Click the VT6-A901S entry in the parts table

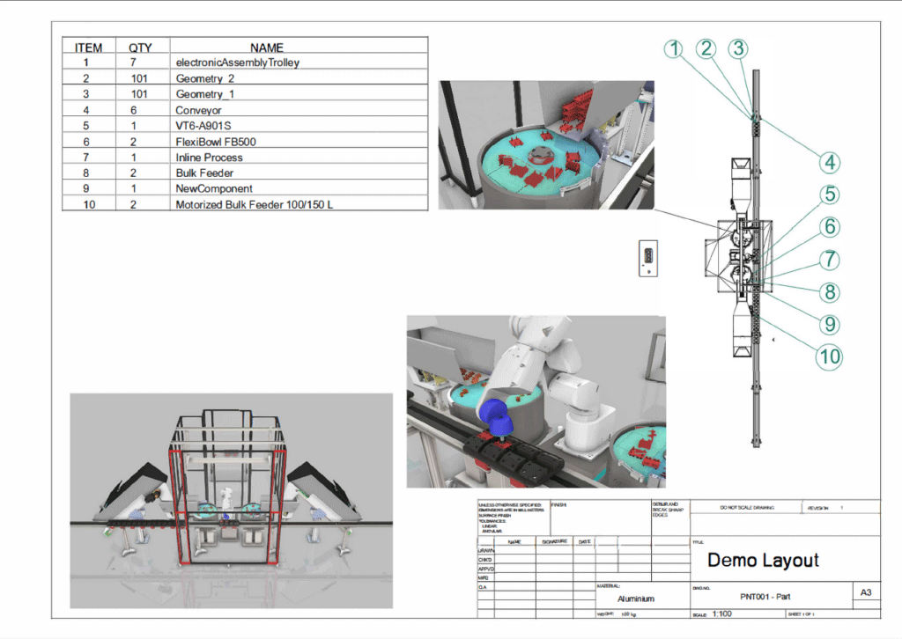pos(244,126)
